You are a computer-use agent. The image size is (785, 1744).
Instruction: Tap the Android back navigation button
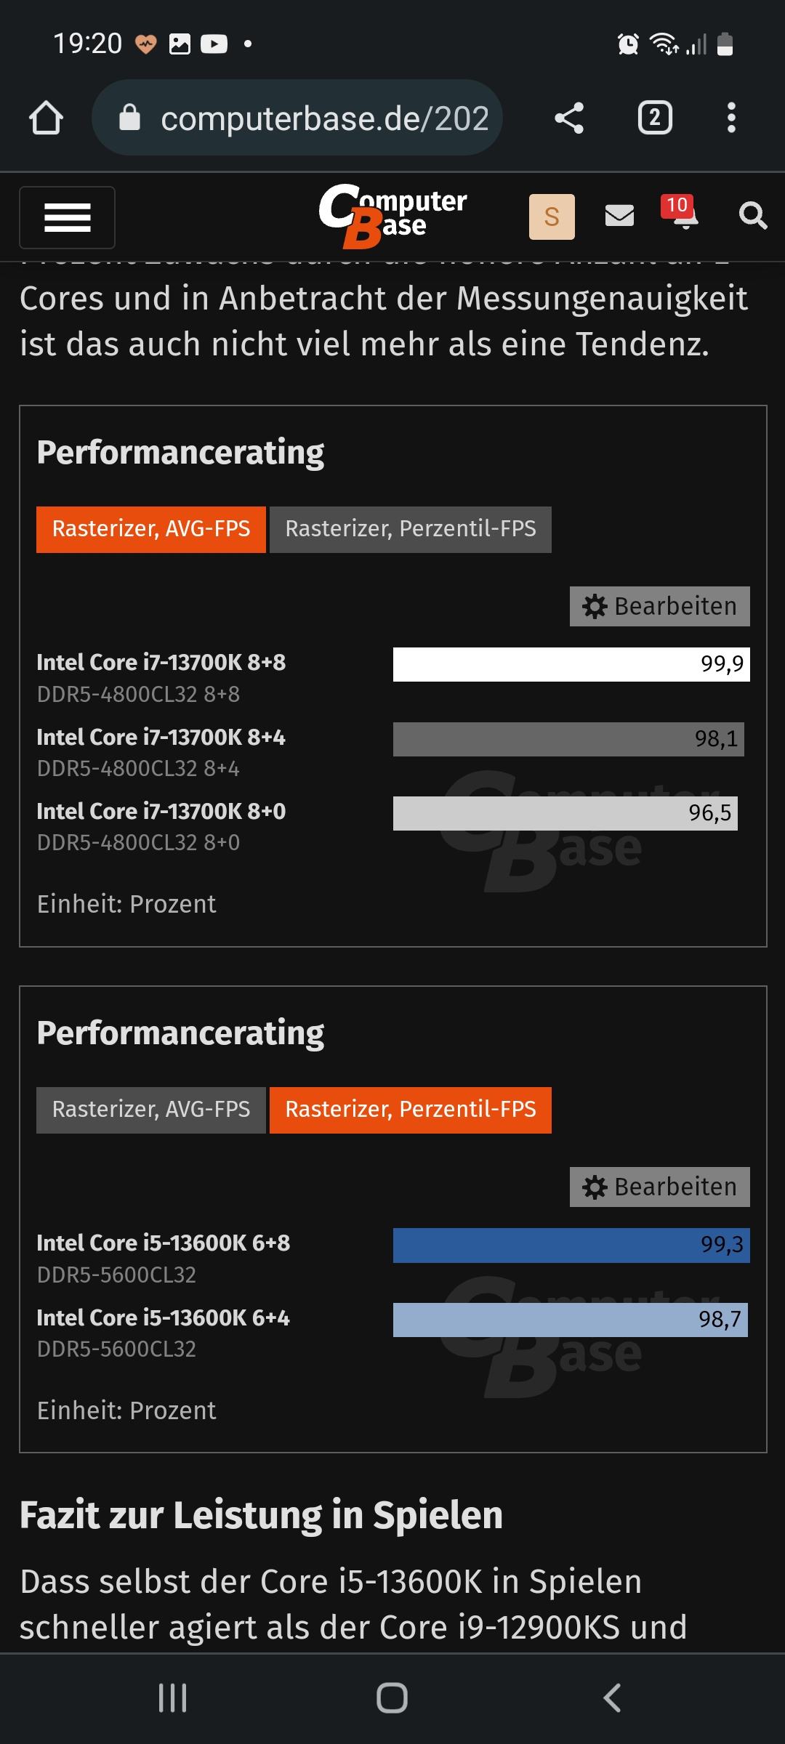pos(612,1697)
